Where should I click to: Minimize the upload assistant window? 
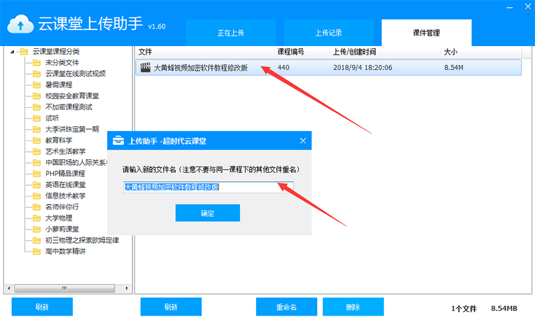[x=510, y=7]
